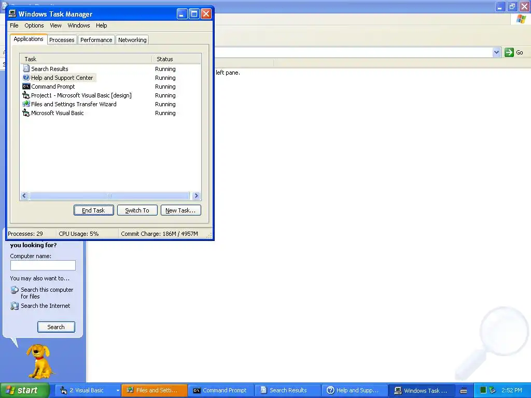The image size is (531, 398).
Task: Click the Search Companion dog character
Action: click(x=40, y=361)
